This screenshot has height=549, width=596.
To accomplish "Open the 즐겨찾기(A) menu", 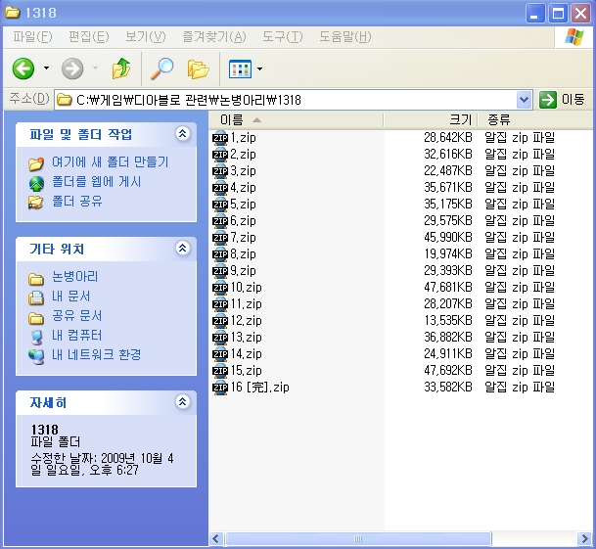I will pos(213,37).
